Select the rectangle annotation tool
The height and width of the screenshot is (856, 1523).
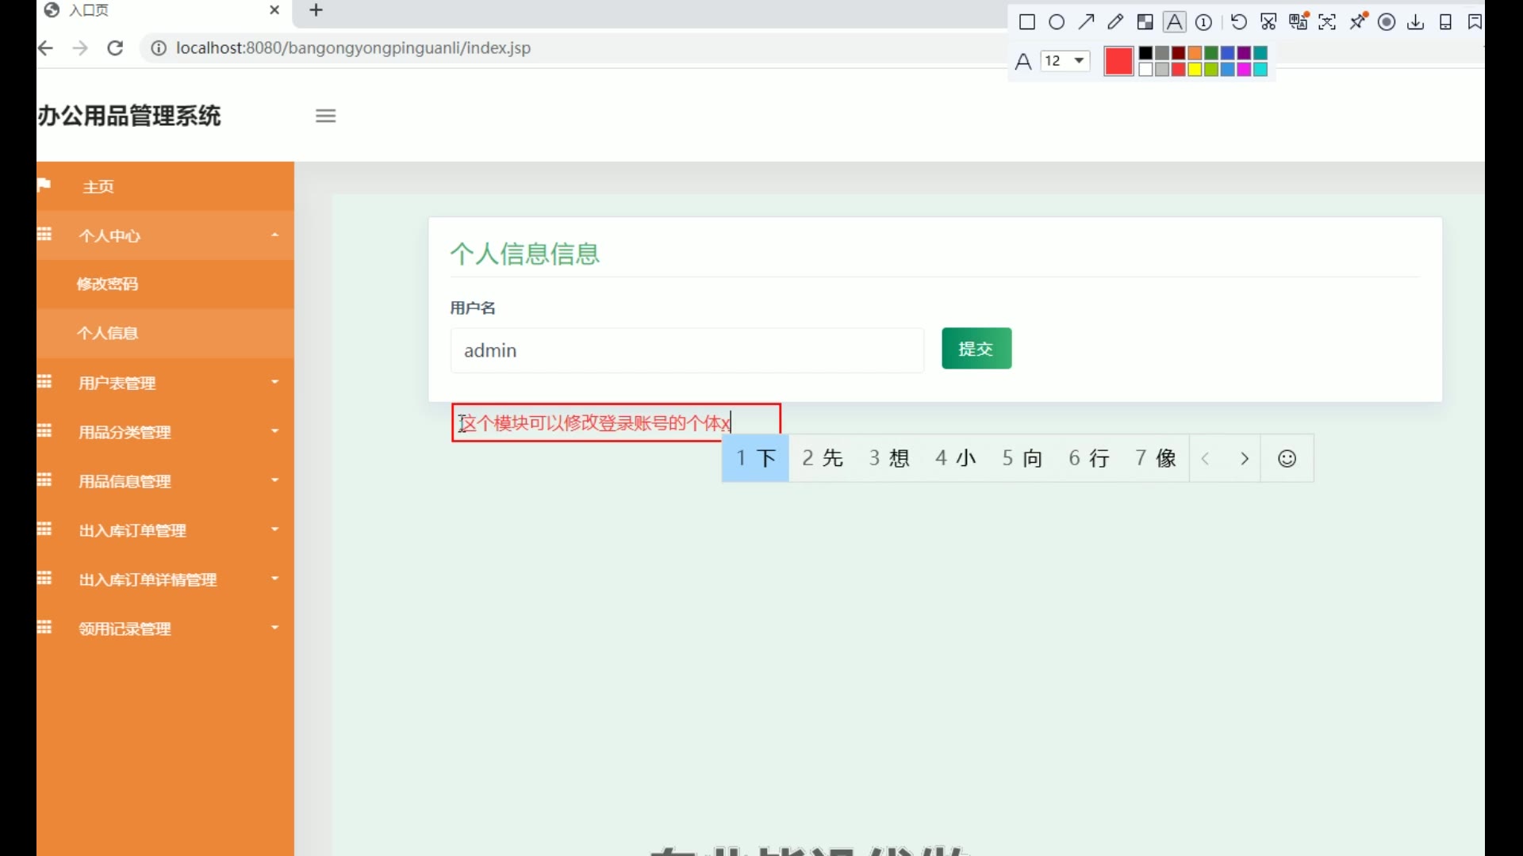(1026, 22)
